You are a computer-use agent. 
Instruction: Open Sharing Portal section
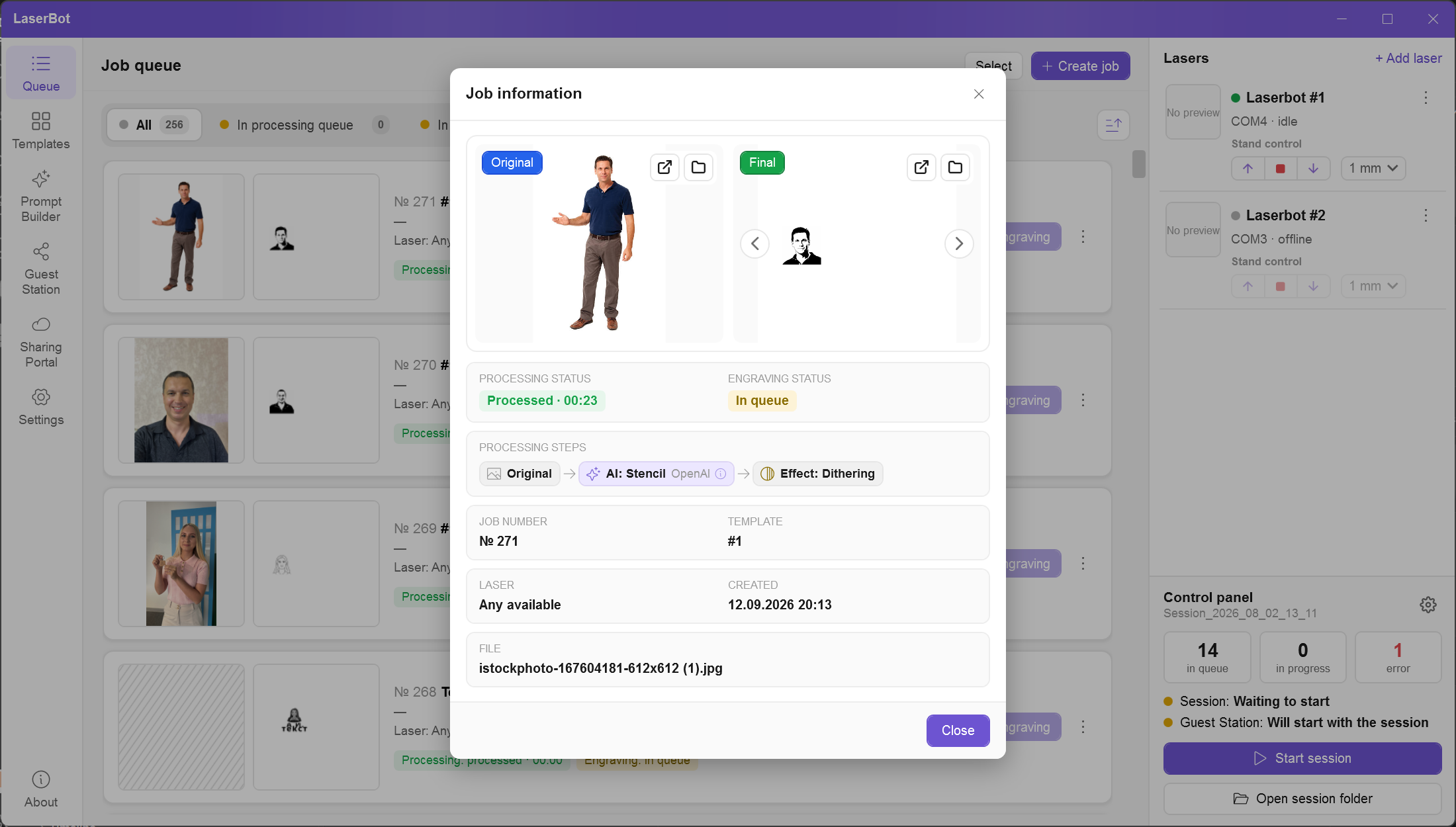click(41, 342)
